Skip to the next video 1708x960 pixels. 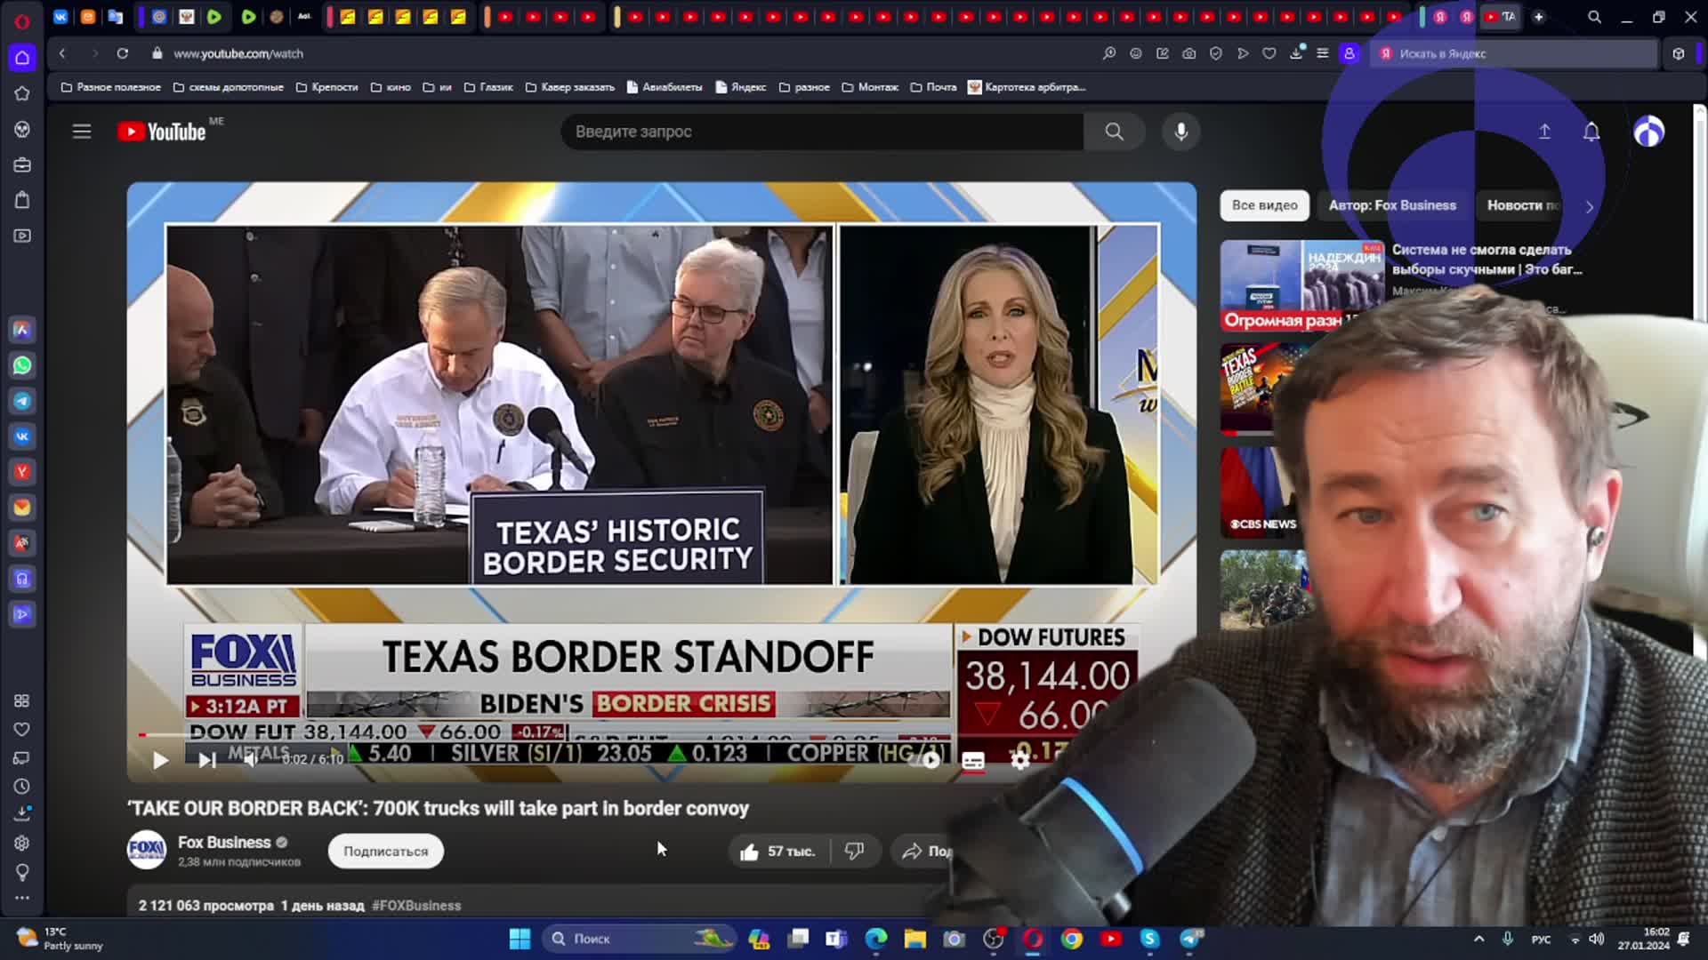tap(206, 760)
